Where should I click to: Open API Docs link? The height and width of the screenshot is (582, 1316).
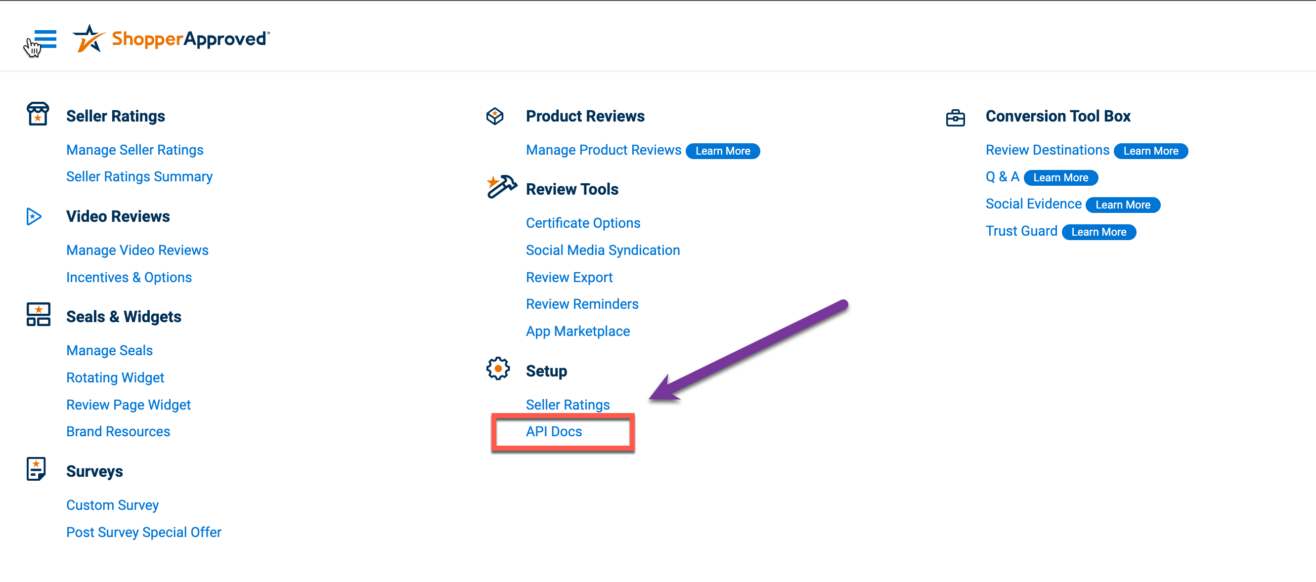(x=554, y=432)
